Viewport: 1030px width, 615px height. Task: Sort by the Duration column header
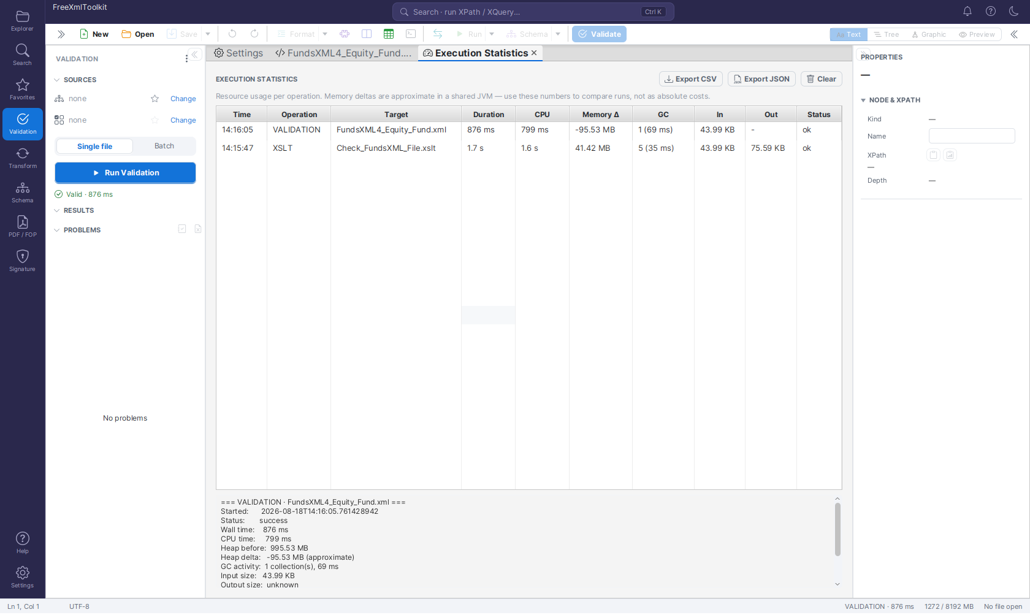[x=488, y=115]
